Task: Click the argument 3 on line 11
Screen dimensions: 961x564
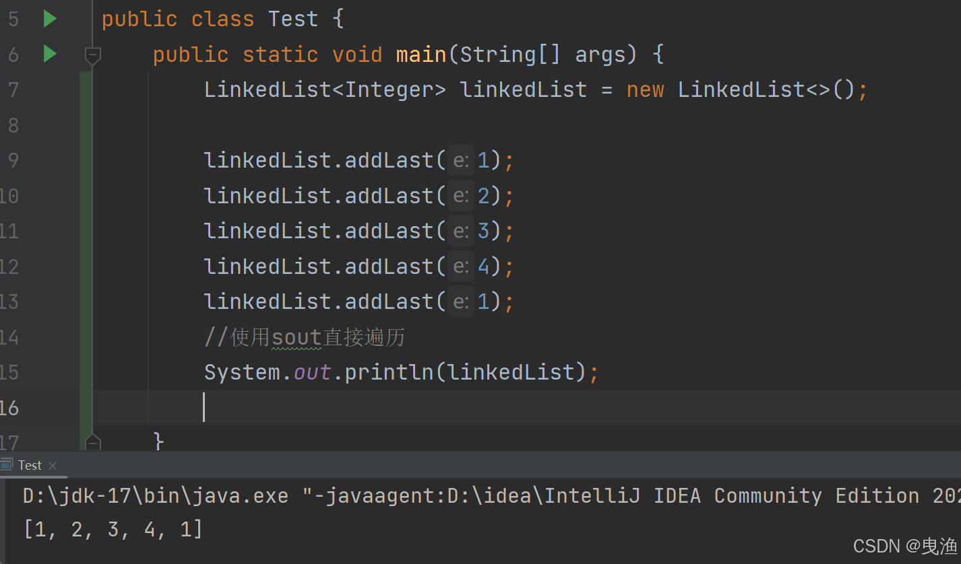Action: coord(483,231)
